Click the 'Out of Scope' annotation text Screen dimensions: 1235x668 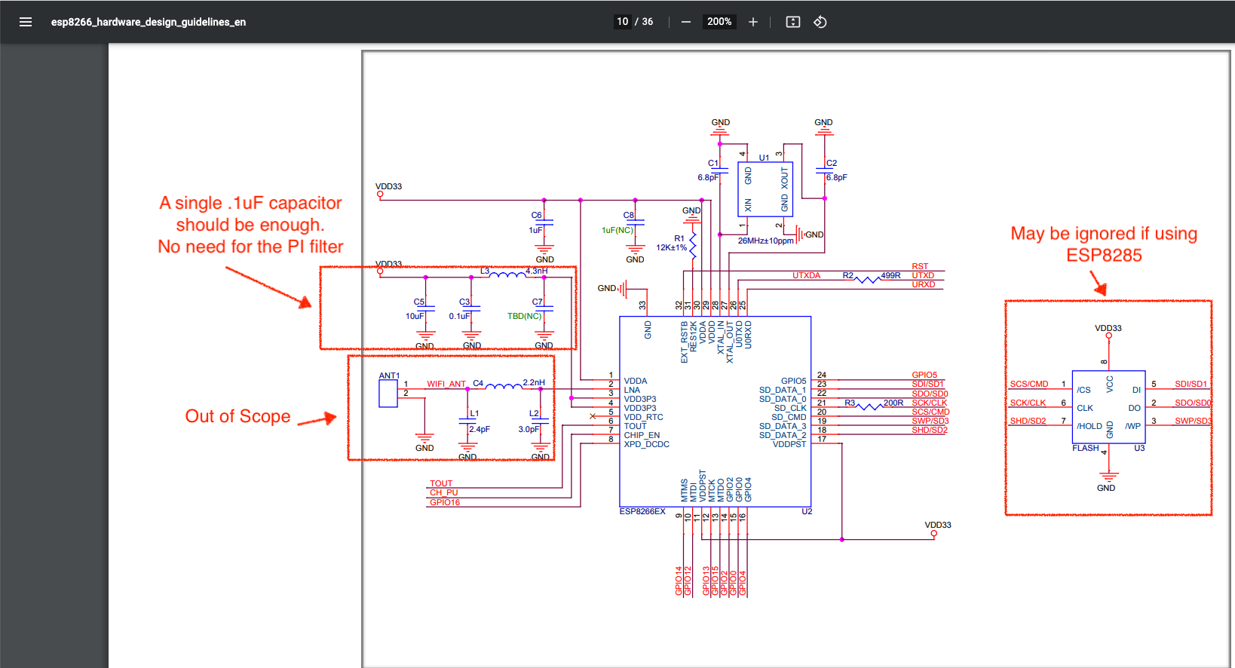237,416
